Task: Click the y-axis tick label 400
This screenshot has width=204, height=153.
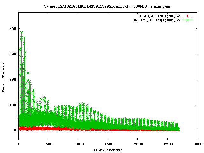Action: point(13,29)
